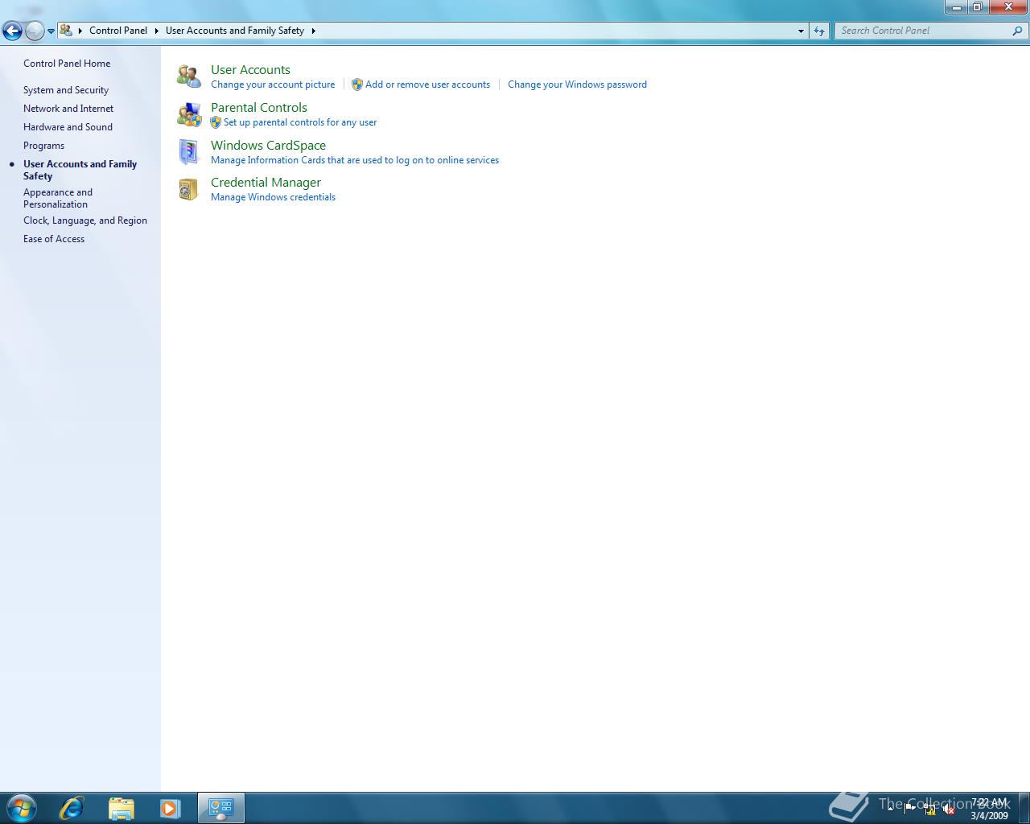This screenshot has width=1030, height=824.
Task: Open Clock, Language, and Region category
Action: pos(85,220)
